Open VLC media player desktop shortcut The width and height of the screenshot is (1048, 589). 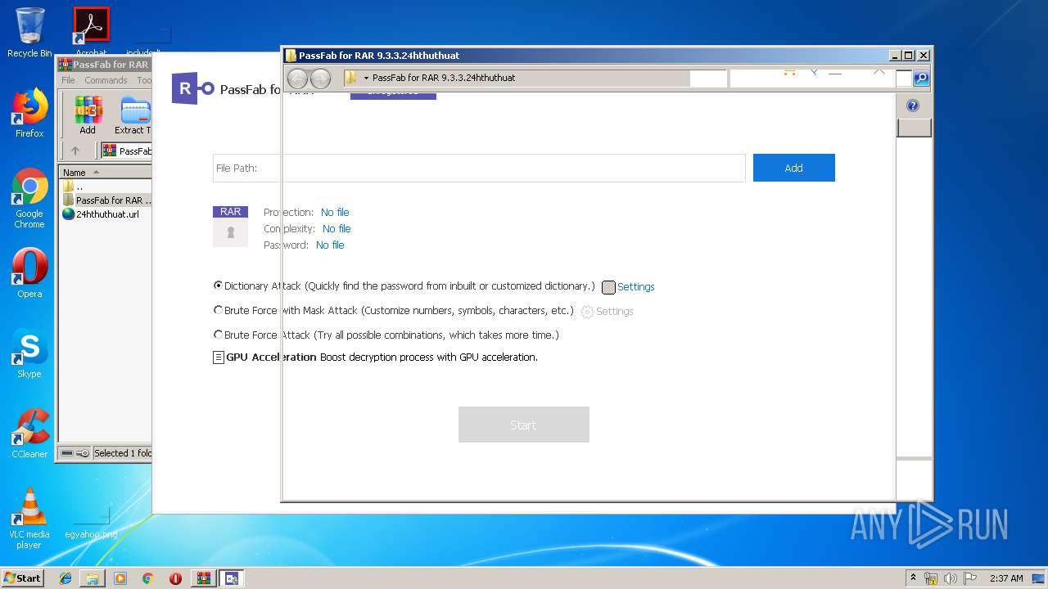tap(29, 519)
